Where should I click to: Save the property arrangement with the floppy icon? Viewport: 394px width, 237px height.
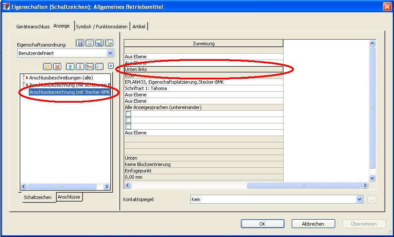[80, 43]
